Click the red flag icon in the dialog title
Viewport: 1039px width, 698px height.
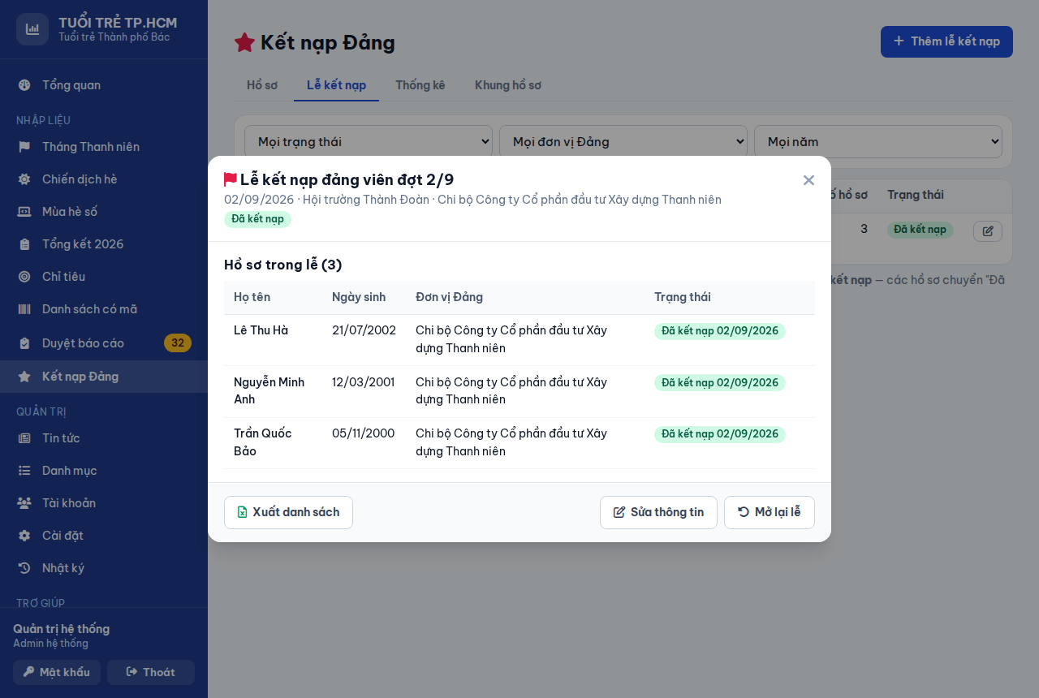click(x=231, y=179)
